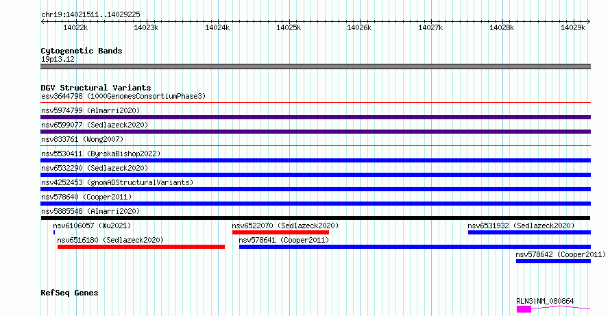Open nsv578642 (Cooper2011) label
Image resolution: width=610 pixels, height=316 pixels.
[x=561, y=254]
